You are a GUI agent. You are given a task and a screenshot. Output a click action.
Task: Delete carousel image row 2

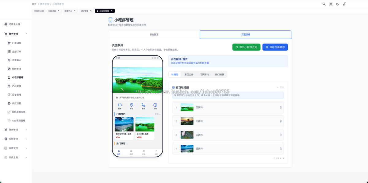click(x=281, y=121)
